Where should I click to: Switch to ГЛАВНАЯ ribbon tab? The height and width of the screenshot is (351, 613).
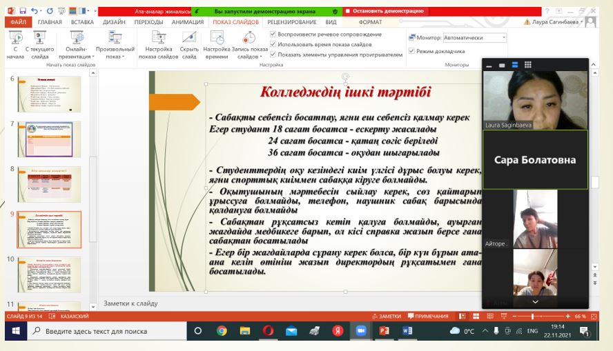pos(50,22)
